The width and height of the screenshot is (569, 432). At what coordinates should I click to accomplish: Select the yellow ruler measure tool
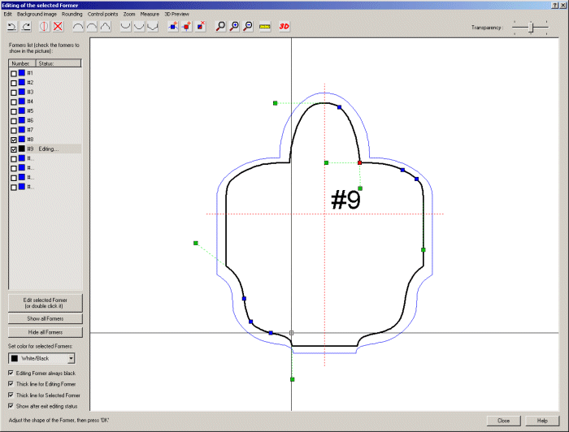pos(265,26)
